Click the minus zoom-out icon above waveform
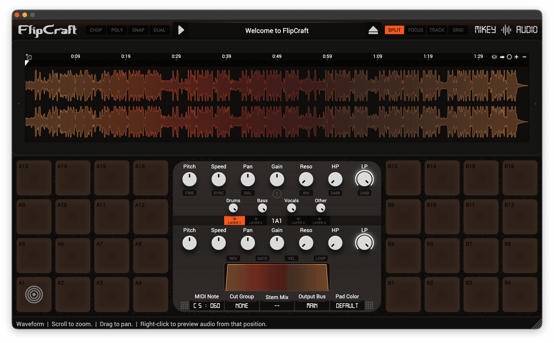Image resolution: width=554 pixels, height=343 pixels. (x=524, y=57)
